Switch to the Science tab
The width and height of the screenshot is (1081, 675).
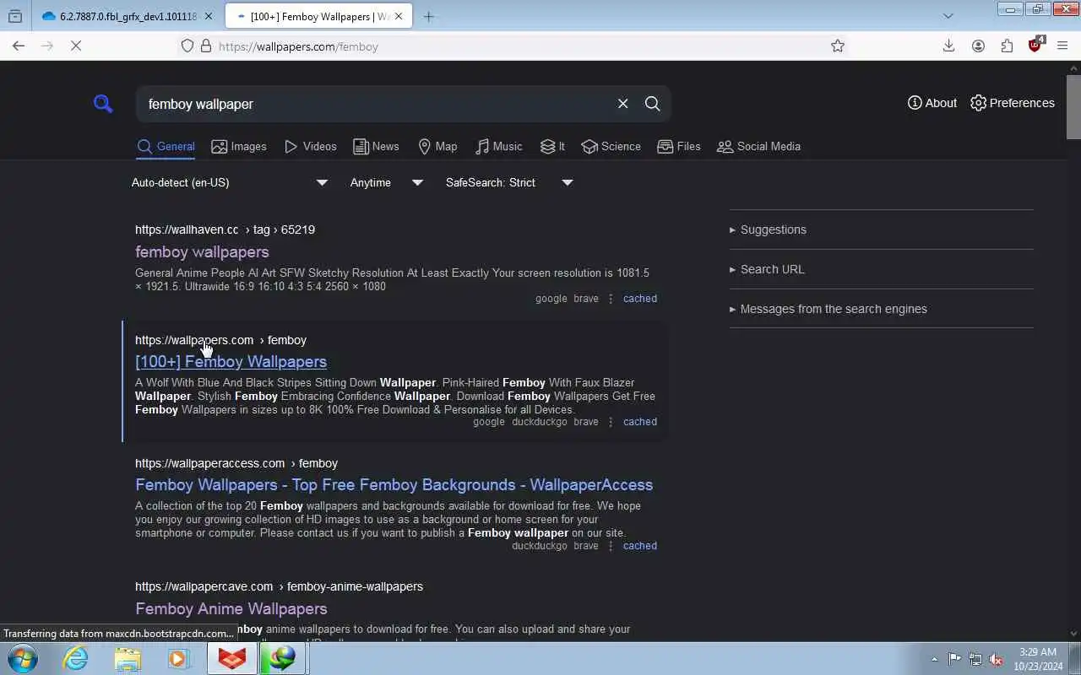pos(611,146)
